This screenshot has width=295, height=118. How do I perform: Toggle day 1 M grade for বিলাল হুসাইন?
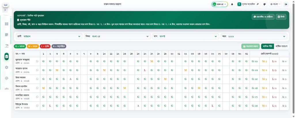click(x=44, y=88)
